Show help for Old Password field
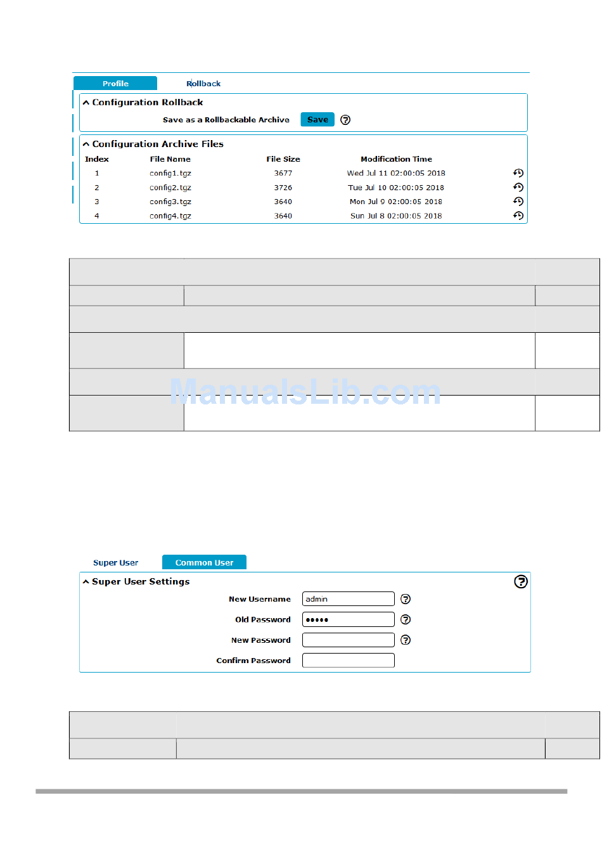The height and width of the screenshot is (852, 602). [406, 619]
